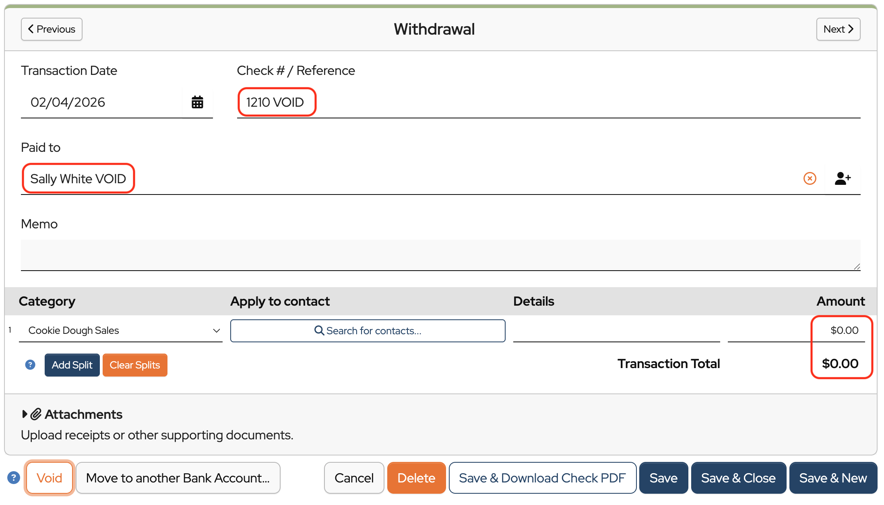Click the add new contact icon
The width and height of the screenshot is (884, 505).
coord(843,178)
